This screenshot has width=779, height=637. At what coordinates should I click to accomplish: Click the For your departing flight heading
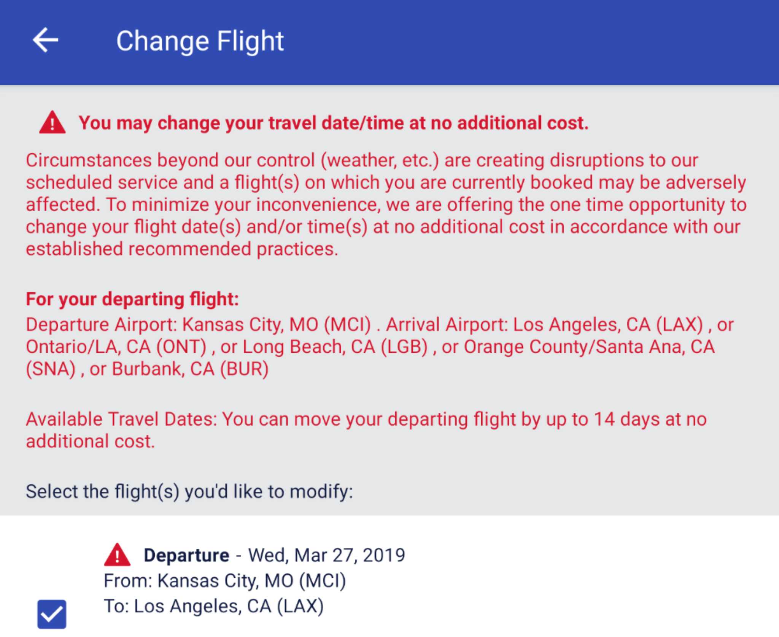click(132, 299)
